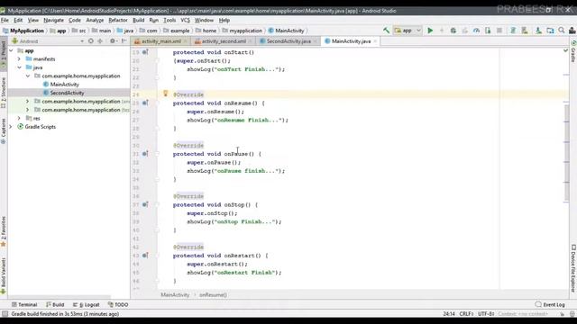Open the Event Log button
This screenshot has width=577, height=324.
550,304
